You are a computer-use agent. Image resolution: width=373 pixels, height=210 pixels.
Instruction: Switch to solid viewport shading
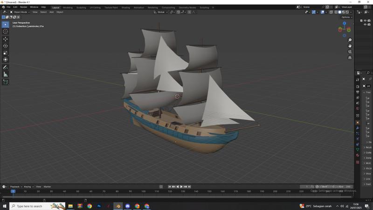340,12
